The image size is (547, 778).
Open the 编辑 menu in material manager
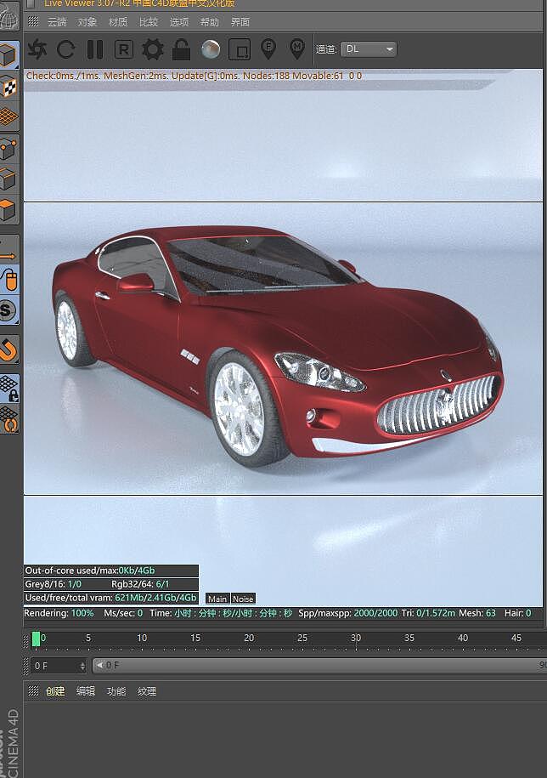click(x=86, y=691)
